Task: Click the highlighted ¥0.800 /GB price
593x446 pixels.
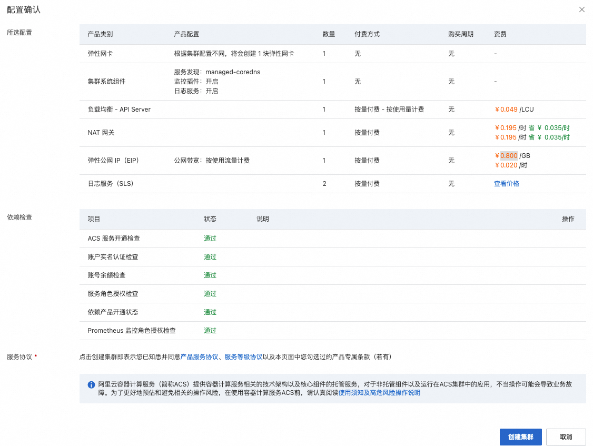Action: click(512, 155)
